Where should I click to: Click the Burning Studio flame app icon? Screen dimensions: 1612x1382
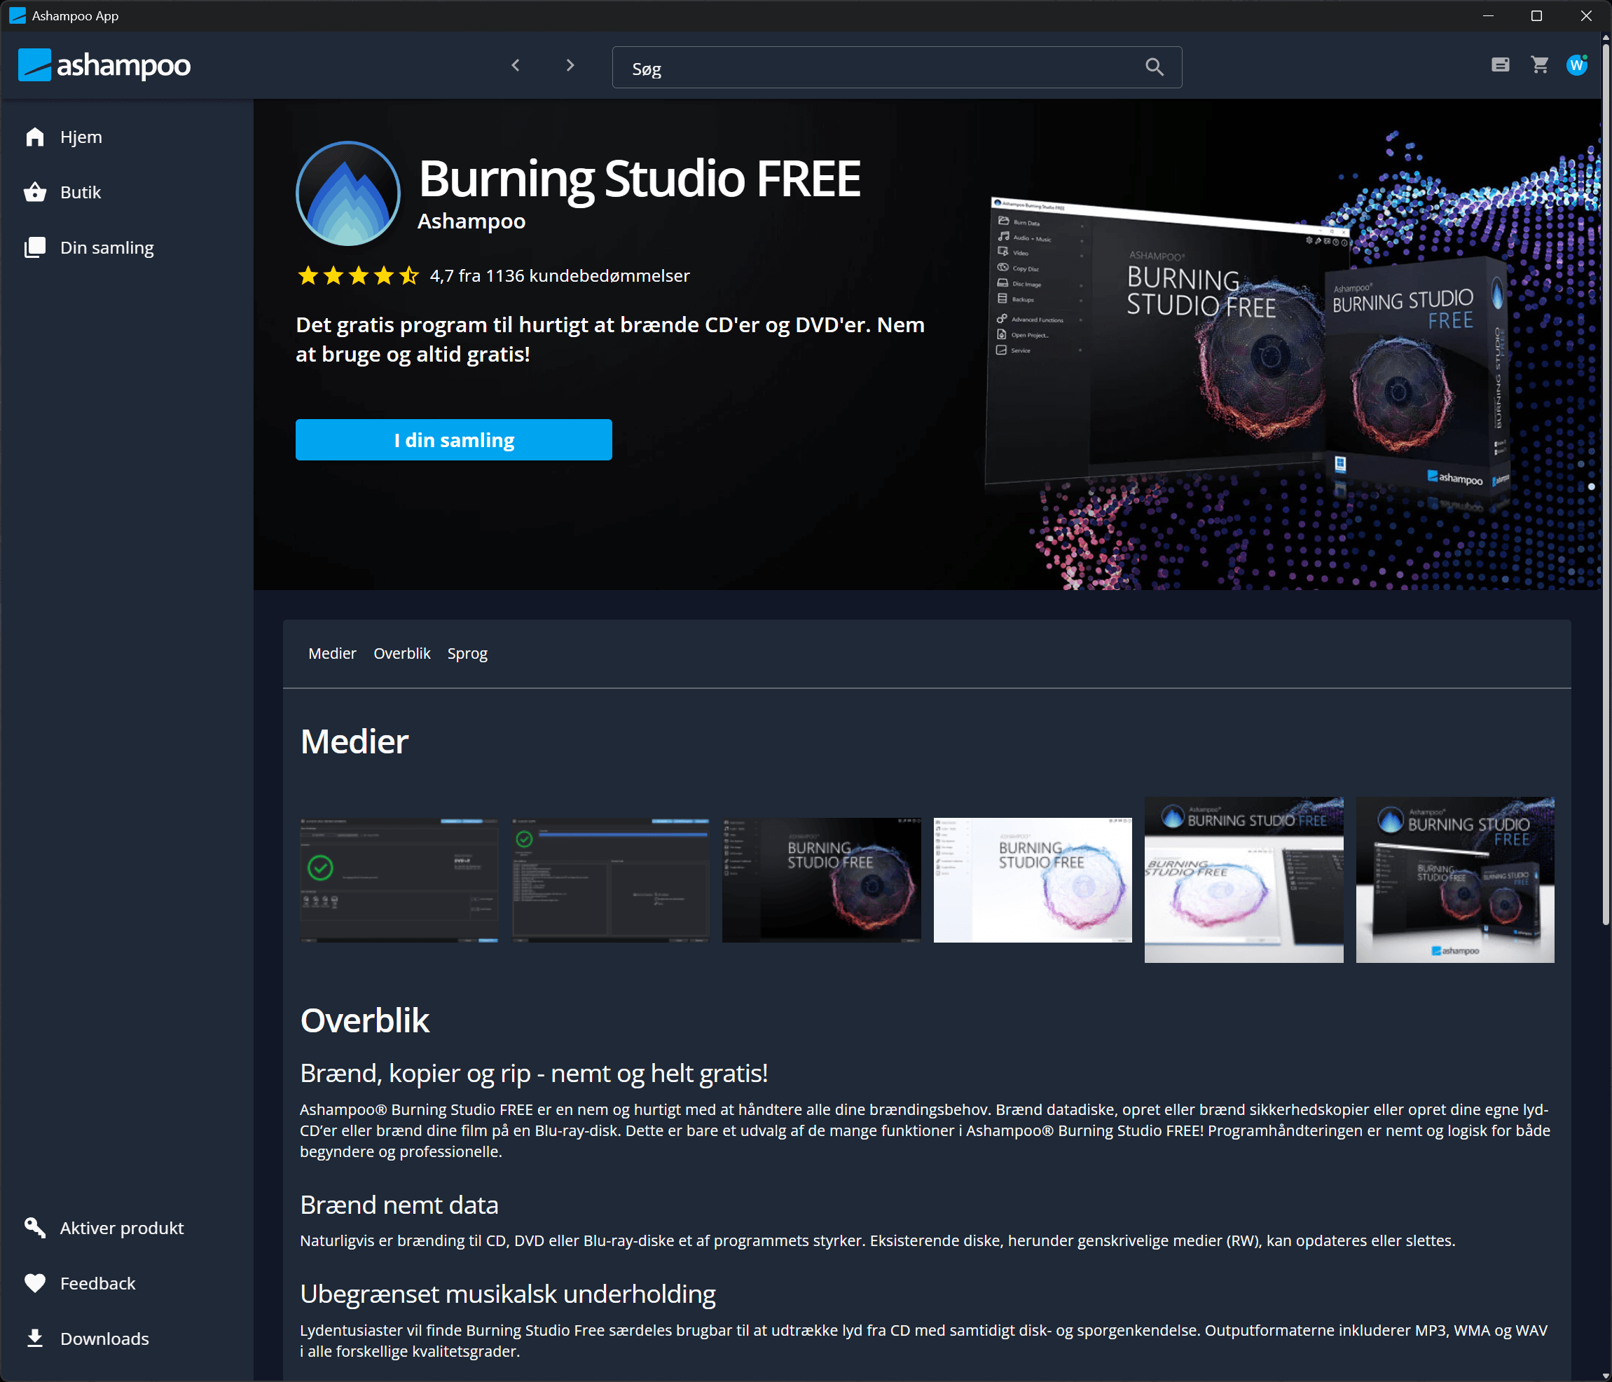[x=347, y=193]
